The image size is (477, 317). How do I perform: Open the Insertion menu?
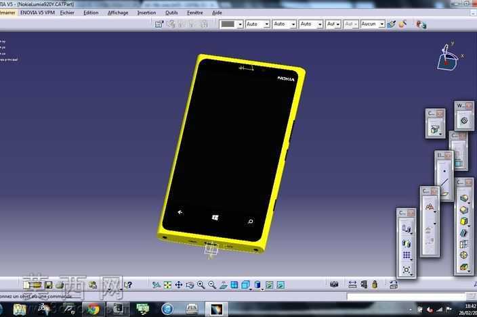click(146, 13)
